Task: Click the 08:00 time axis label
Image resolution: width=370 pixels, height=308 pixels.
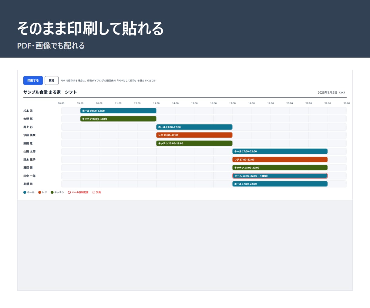Action: 61,103
